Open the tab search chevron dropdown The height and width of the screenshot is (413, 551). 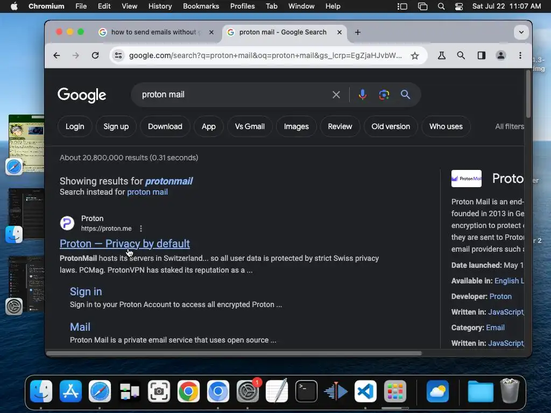pyautogui.click(x=521, y=32)
